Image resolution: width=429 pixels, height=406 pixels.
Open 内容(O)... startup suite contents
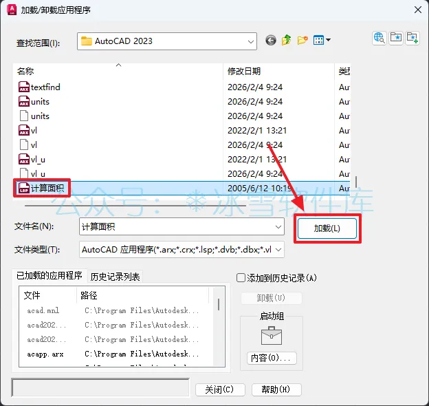tap(272, 358)
